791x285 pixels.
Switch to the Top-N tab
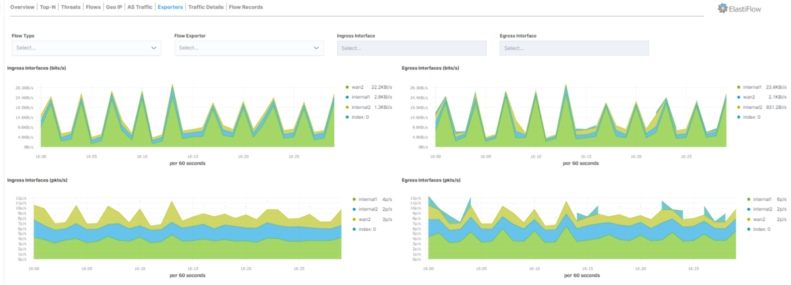pyautogui.click(x=49, y=7)
